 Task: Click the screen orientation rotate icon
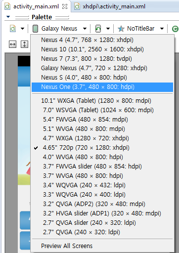point(98,29)
